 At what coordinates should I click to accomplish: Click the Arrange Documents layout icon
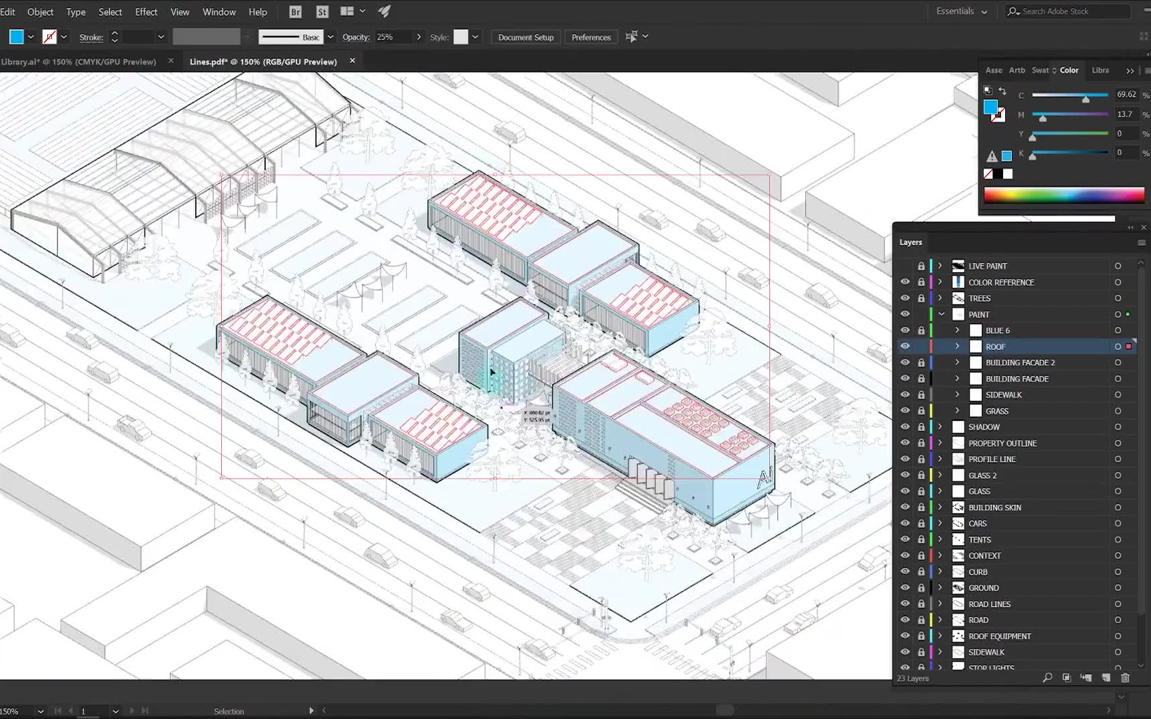click(347, 11)
